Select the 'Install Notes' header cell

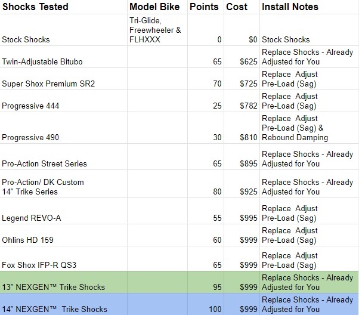[309, 7]
